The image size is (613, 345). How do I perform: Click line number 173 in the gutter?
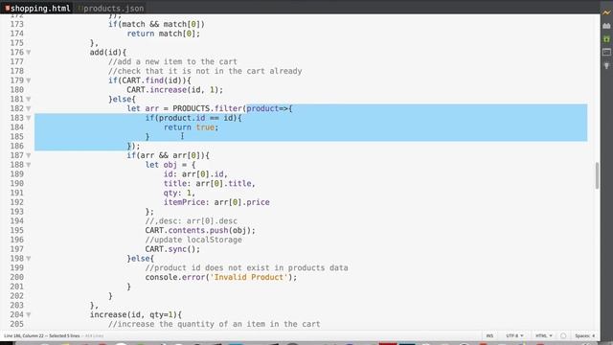tap(17, 24)
